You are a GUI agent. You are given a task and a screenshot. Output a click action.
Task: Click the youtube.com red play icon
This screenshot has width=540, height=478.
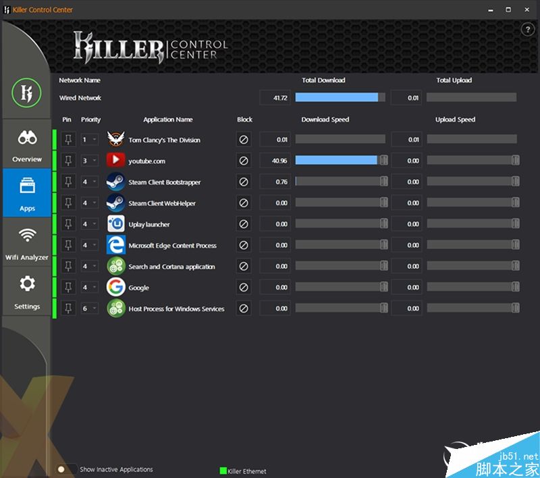pyautogui.click(x=115, y=161)
